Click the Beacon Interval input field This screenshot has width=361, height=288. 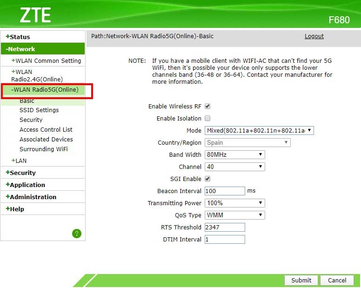tap(225, 191)
